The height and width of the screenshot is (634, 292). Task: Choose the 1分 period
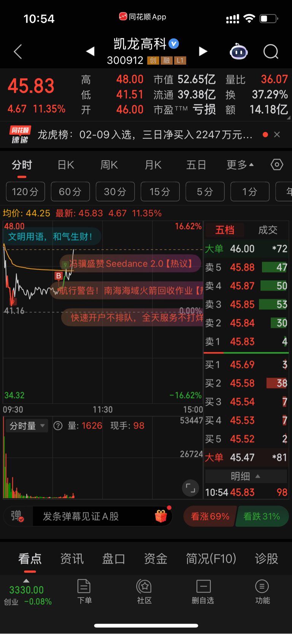click(250, 191)
